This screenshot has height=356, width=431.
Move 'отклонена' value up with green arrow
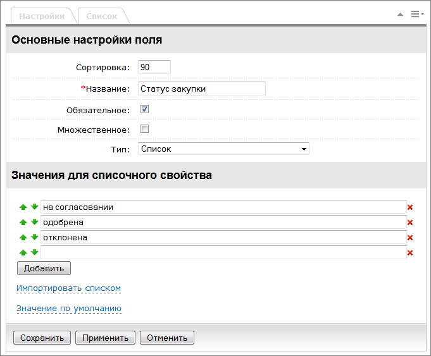(23, 237)
